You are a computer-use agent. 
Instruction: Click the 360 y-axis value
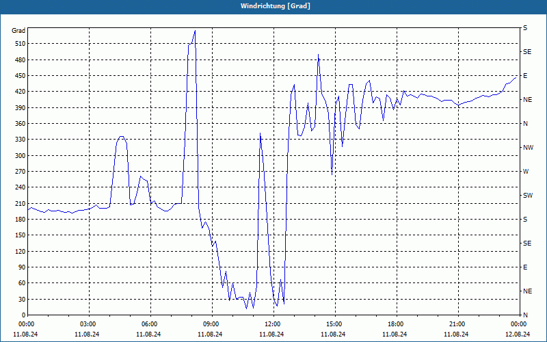[x=21, y=124]
